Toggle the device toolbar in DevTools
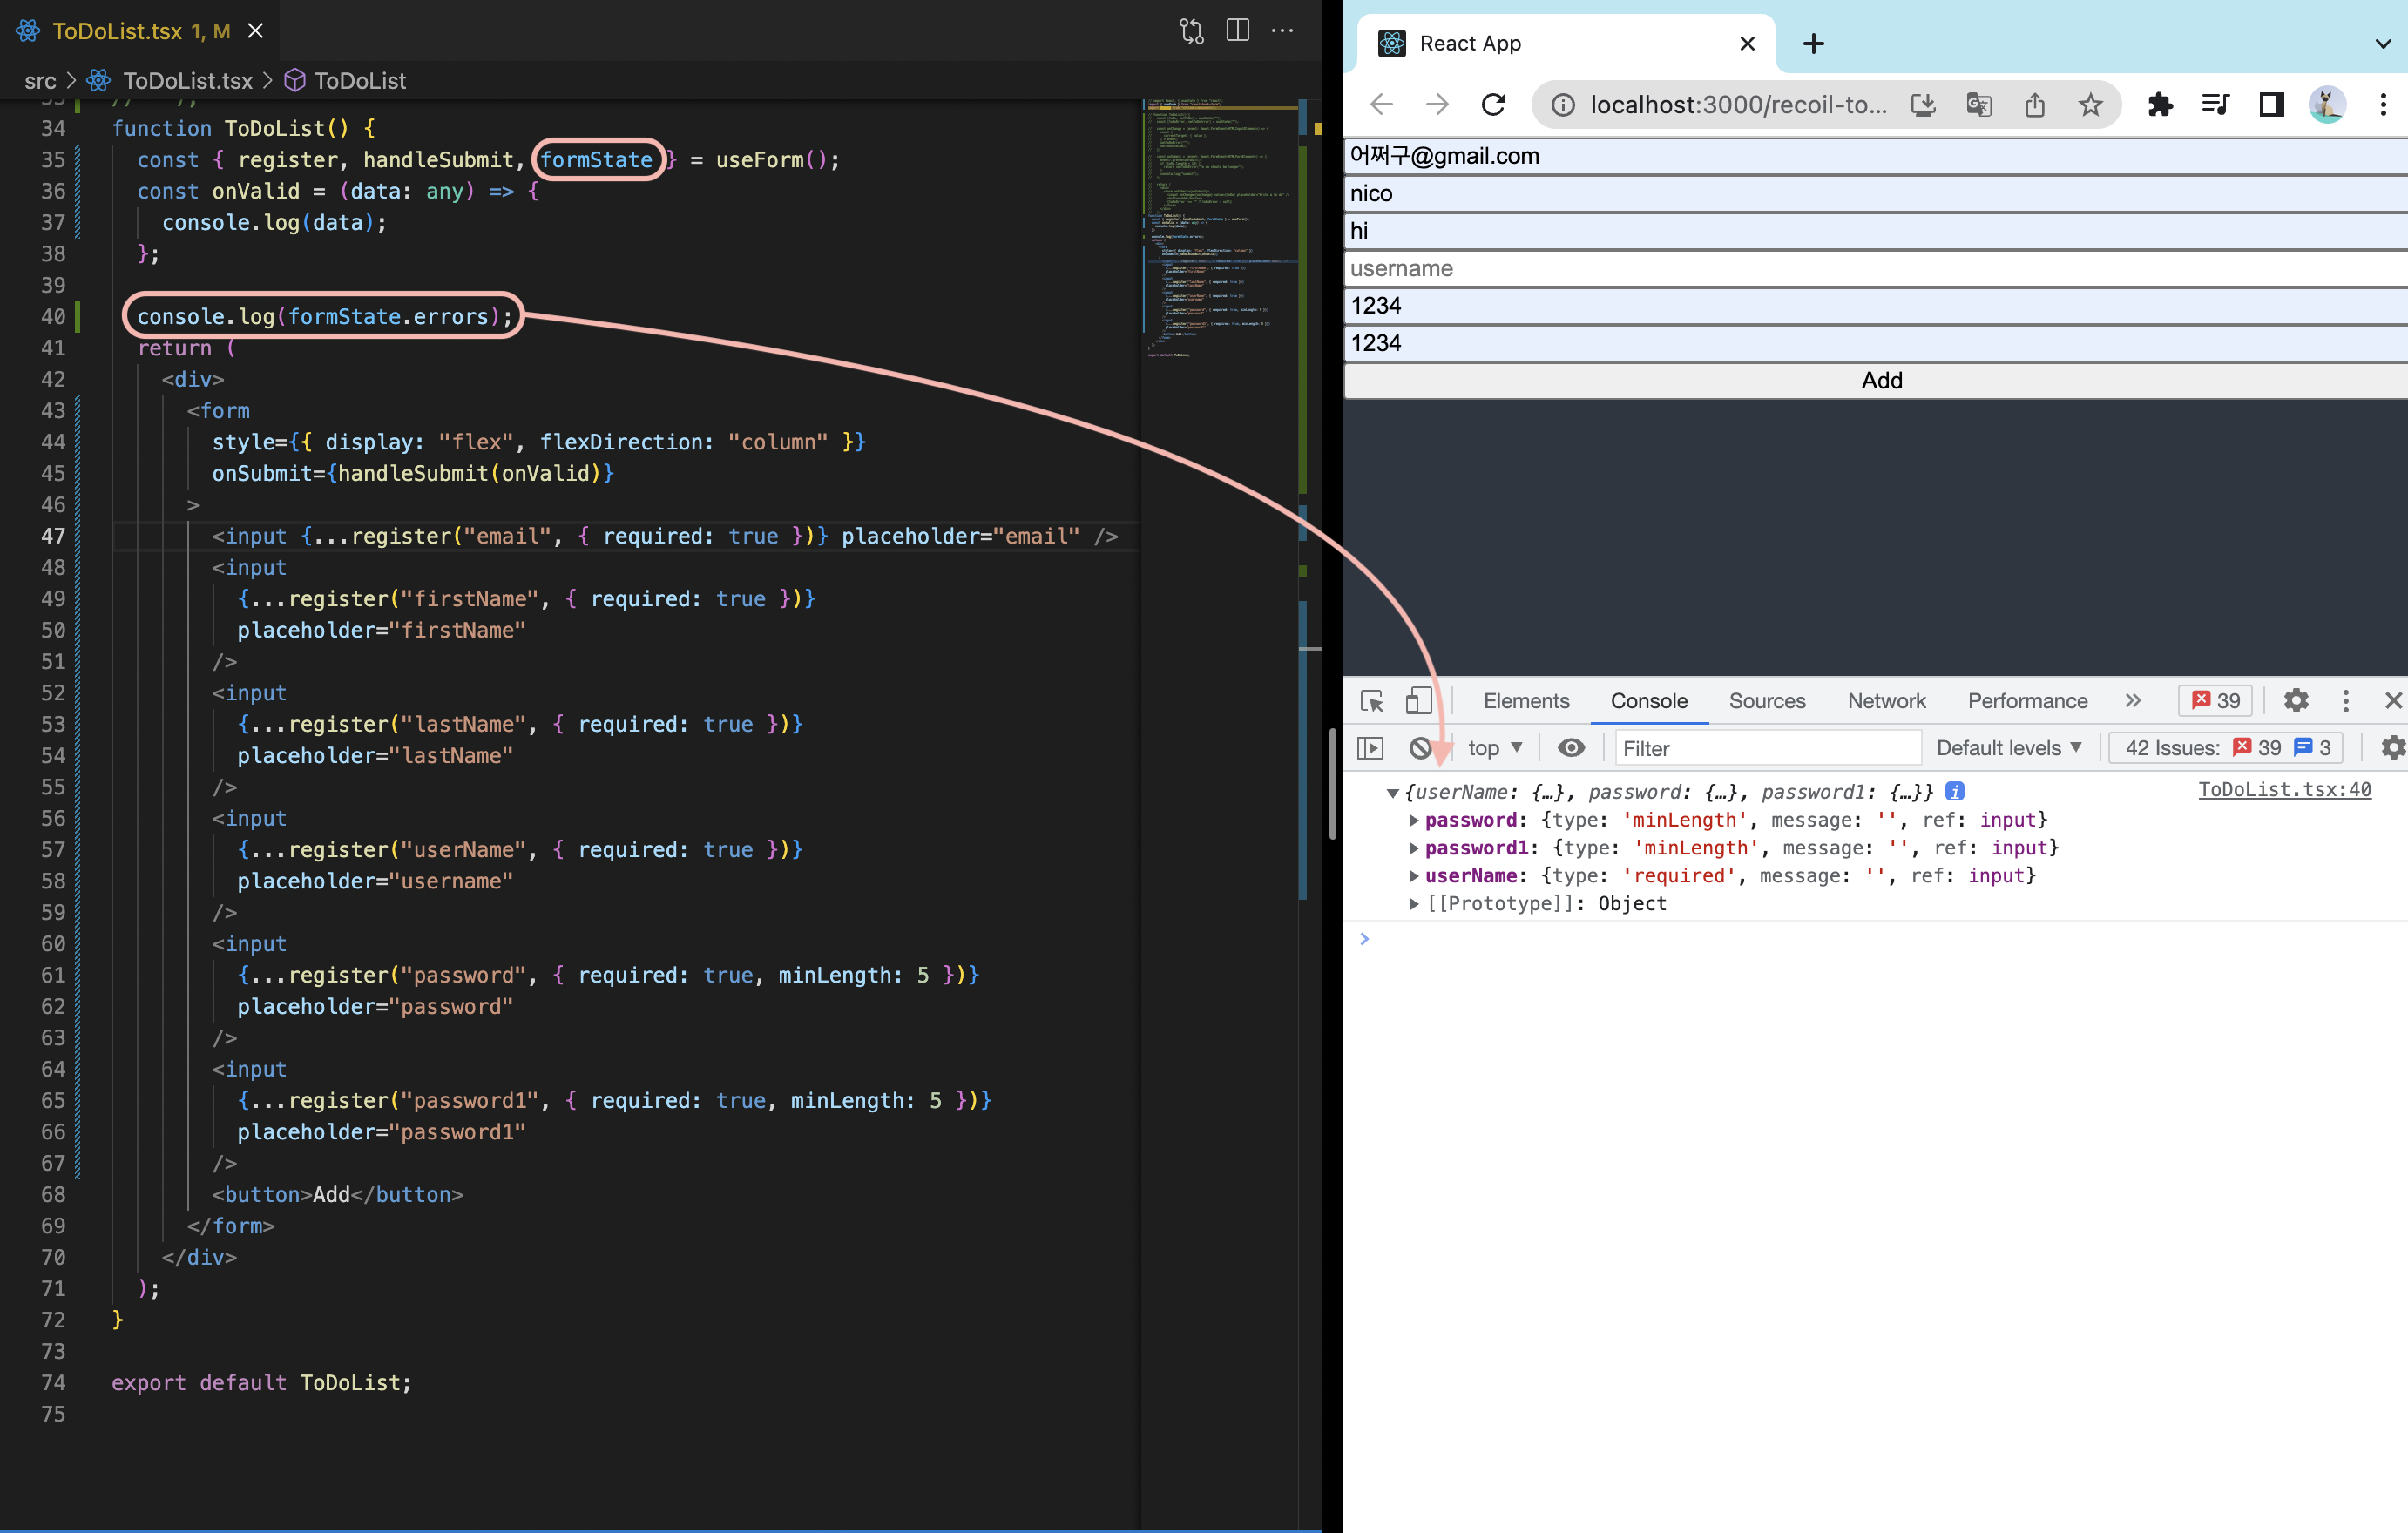This screenshot has height=1533, width=2408. 1418,701
